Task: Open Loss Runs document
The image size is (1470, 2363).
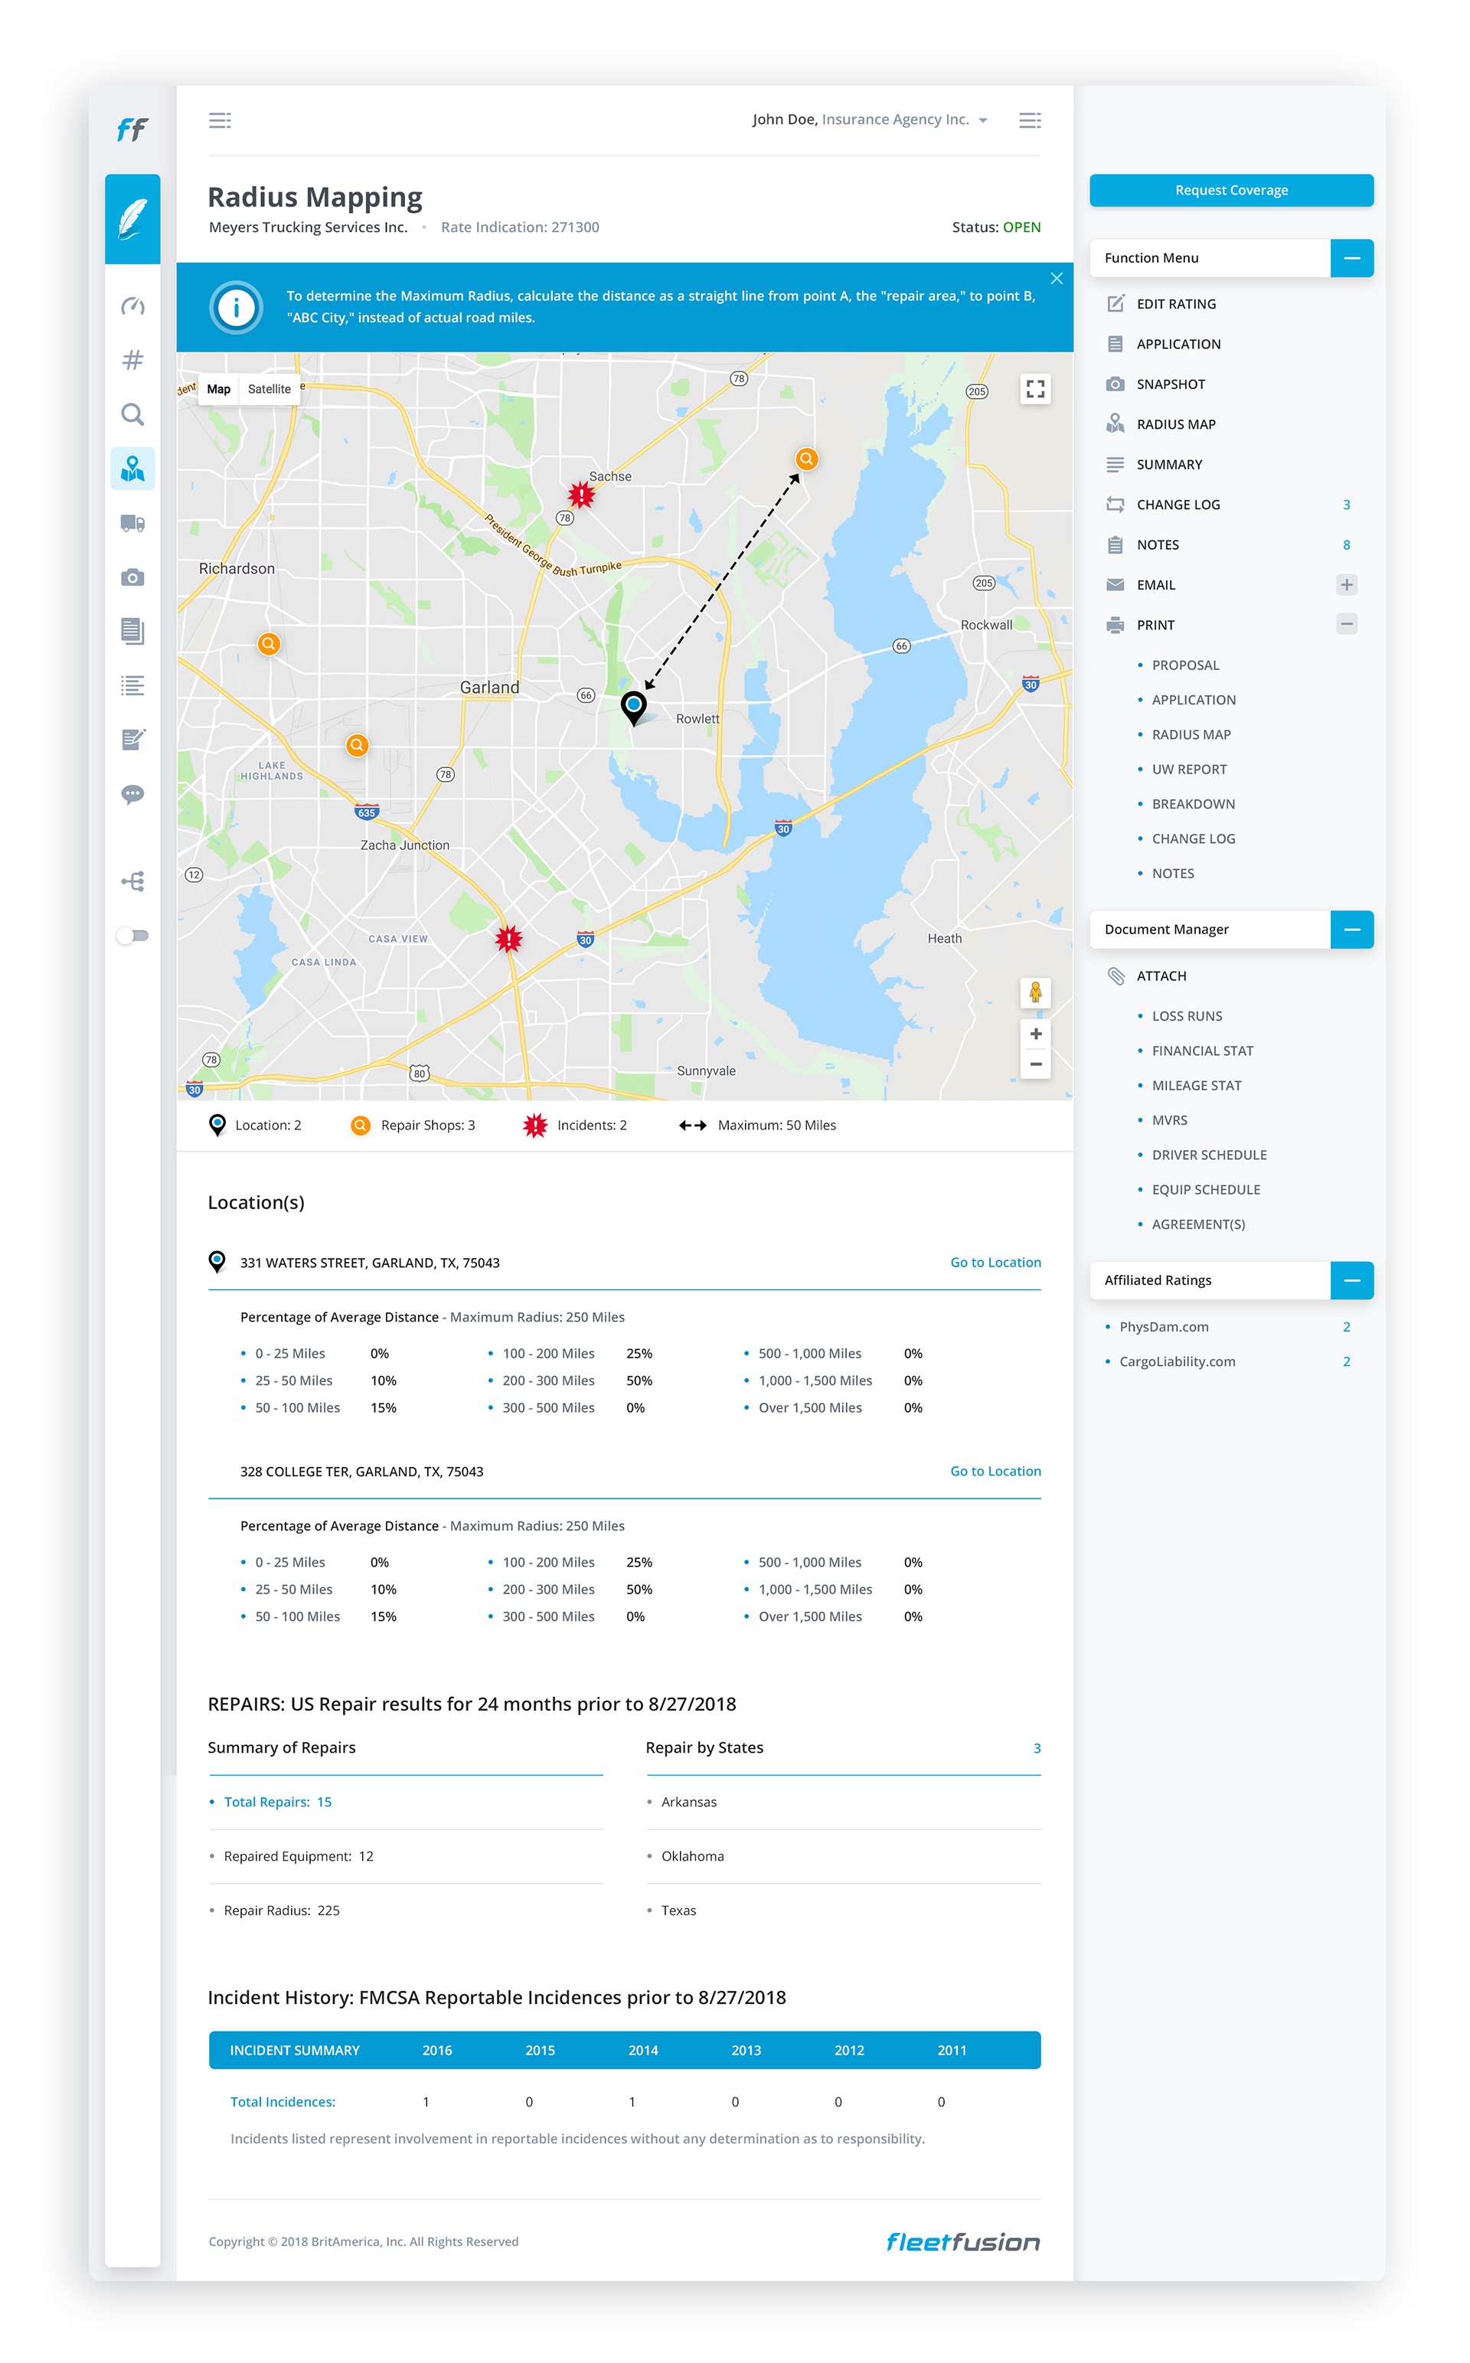Action: pyautogui.click(x=1187, y=1016)
